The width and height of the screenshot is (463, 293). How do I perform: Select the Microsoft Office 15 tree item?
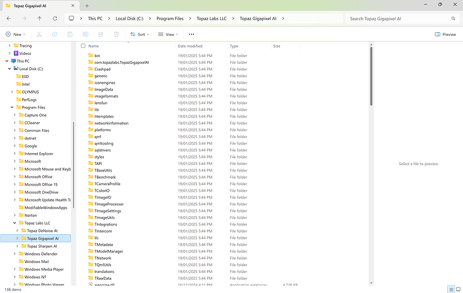[x=41, y=184]
